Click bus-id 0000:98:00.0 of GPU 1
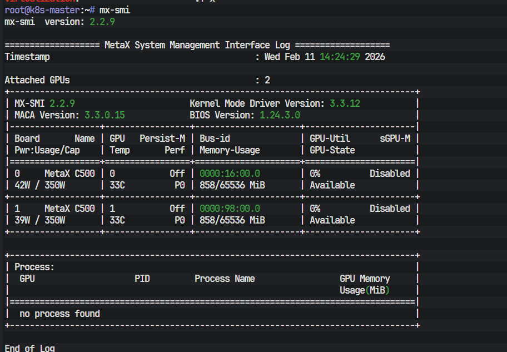Screen dimensions: 507x352 230,209
